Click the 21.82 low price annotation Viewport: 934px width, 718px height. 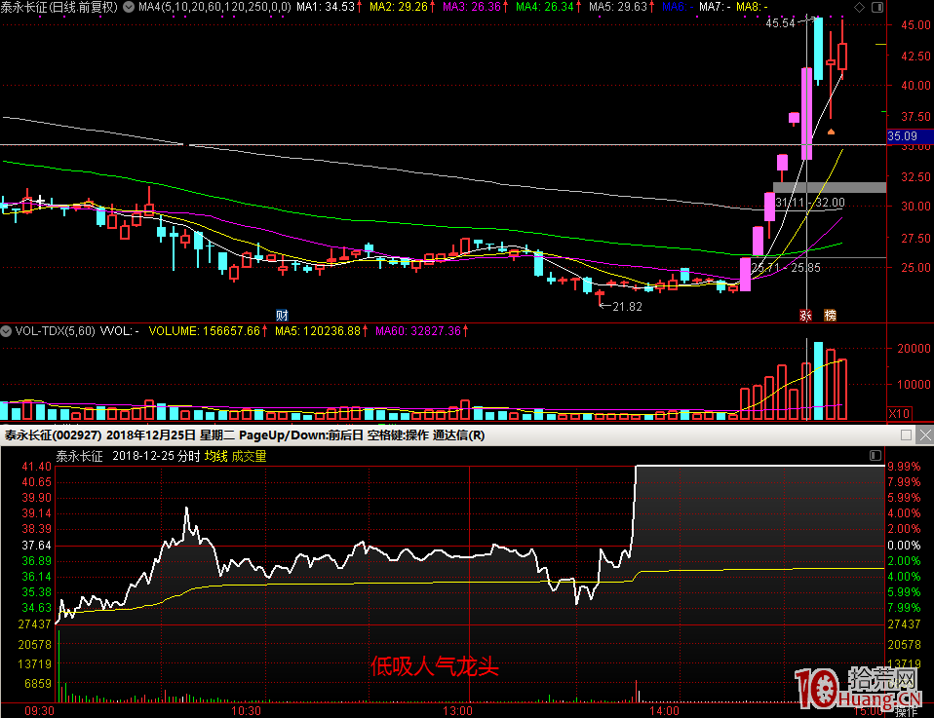[627, 307]
